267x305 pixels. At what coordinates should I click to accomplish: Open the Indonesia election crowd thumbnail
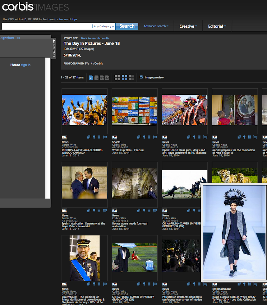pyautogui.click(x=85, y=110)
